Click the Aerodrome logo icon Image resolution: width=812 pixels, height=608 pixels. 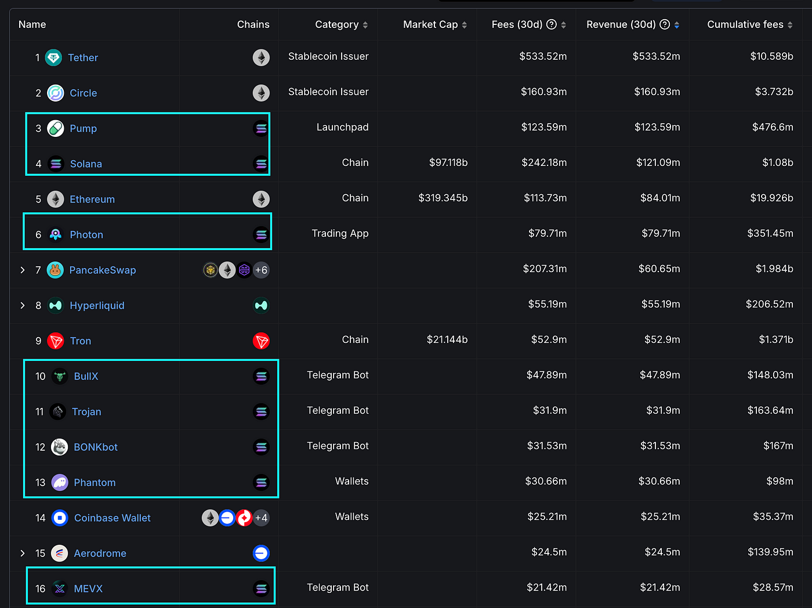pyautogui.click(x=60, y=553)
